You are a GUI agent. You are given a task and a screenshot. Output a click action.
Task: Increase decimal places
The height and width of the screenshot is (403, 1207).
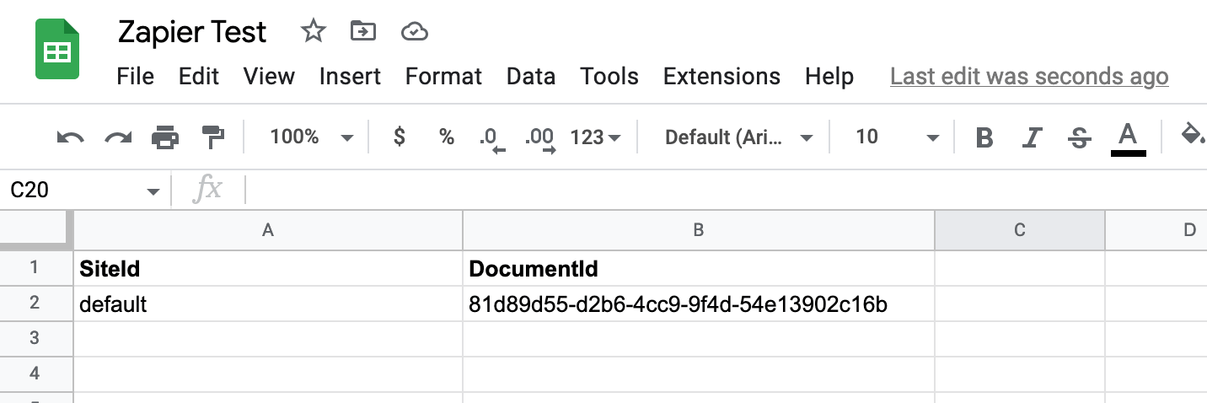click(x=540, y=139)
